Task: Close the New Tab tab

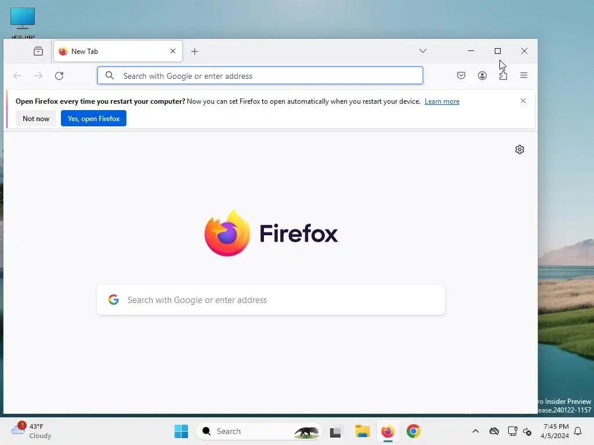Action: point(173,51)
